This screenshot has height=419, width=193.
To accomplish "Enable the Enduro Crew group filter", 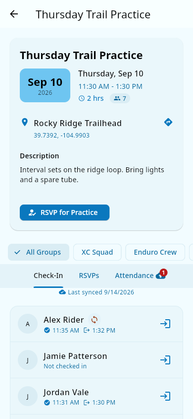I will click(x=155, y=252).
